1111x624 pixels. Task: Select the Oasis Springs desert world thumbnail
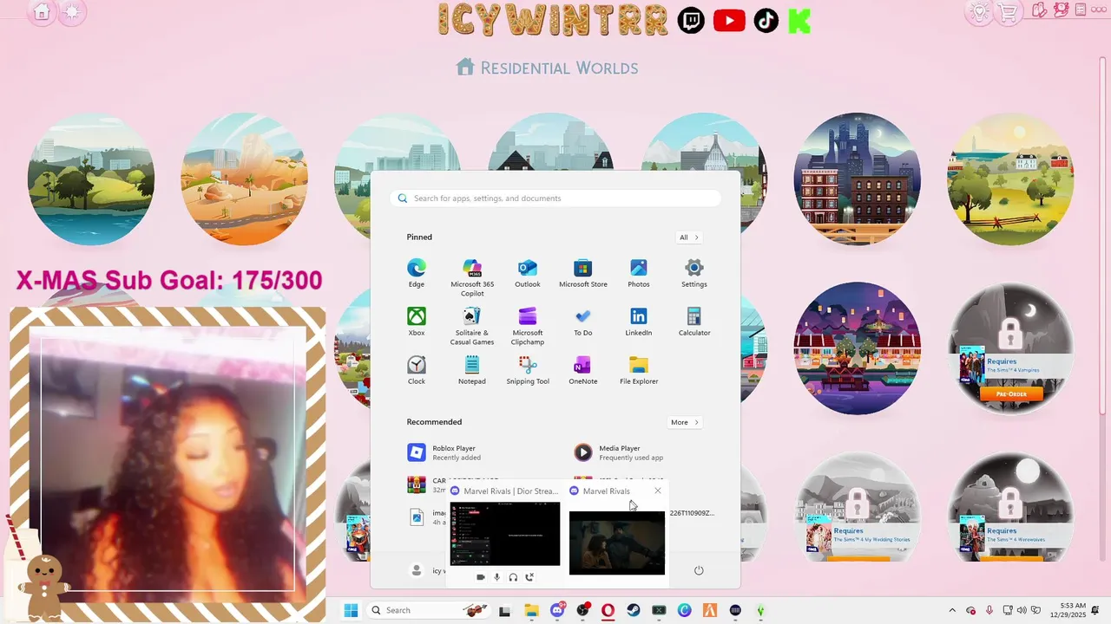tap(244, 179)
